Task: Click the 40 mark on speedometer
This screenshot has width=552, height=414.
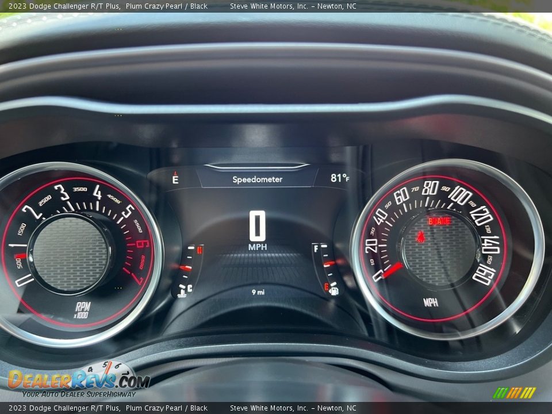Action: [380, 217]
